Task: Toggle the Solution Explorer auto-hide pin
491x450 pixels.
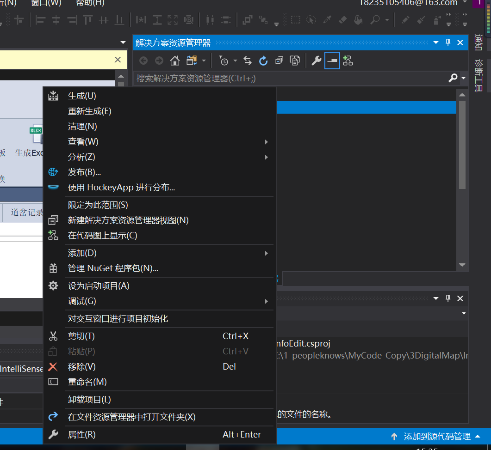Action: [448, 43]
